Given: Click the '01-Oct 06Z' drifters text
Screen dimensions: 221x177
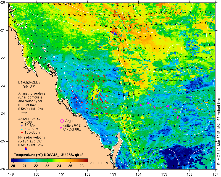Looking at the screenshot, I should (x=72, y=129).
